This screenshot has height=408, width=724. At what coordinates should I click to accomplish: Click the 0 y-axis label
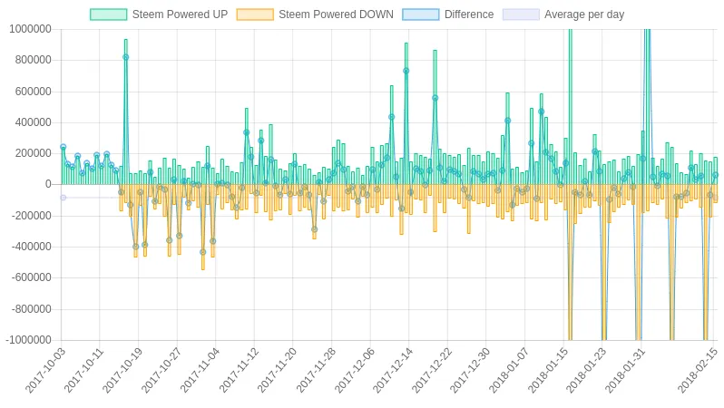tap(48, 184)
